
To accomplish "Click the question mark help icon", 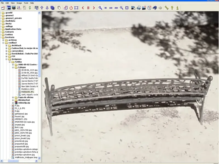I will point(172,8).
